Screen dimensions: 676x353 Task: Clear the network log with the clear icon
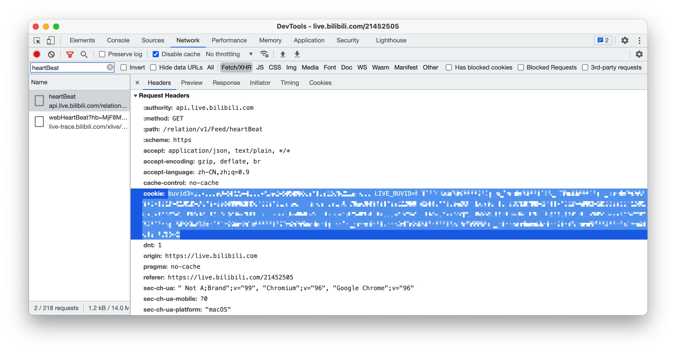click(51, 54)
